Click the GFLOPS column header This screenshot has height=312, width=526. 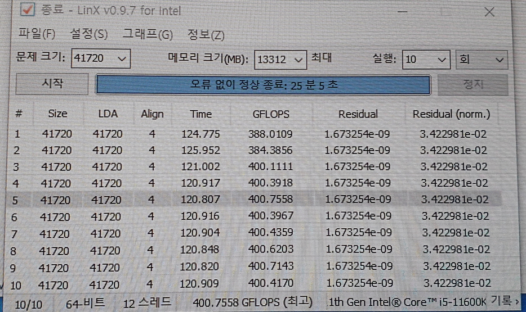271,114
